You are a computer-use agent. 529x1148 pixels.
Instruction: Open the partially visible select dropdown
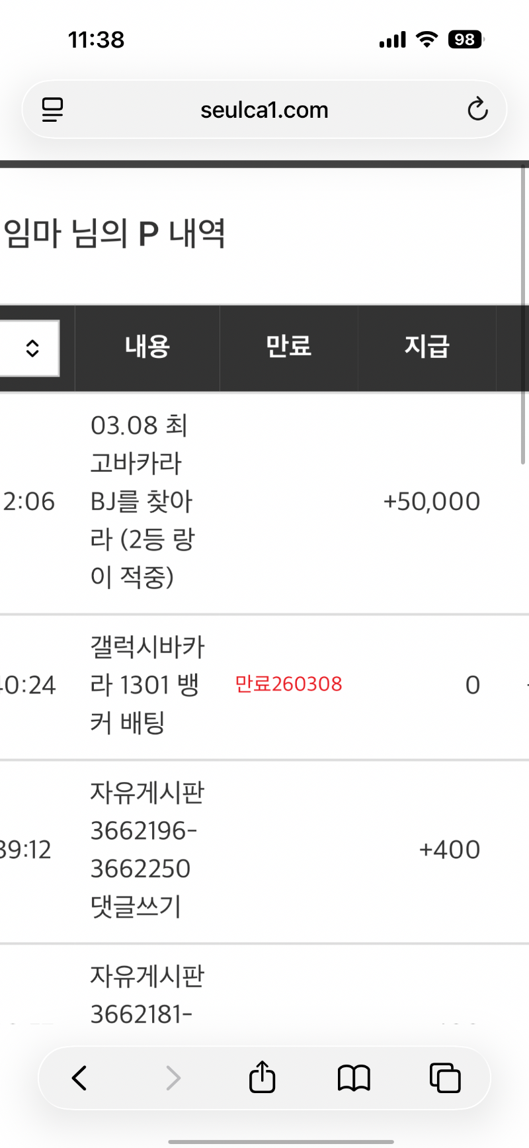30,348
